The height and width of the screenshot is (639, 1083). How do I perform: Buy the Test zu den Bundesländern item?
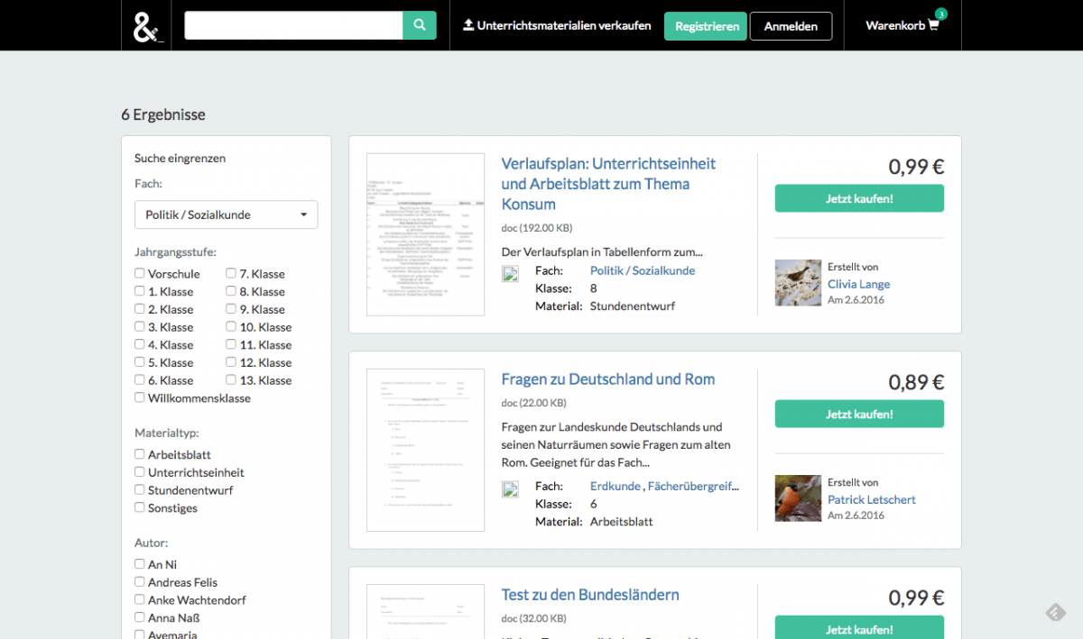pyautogui.click(x=859, y=627)
